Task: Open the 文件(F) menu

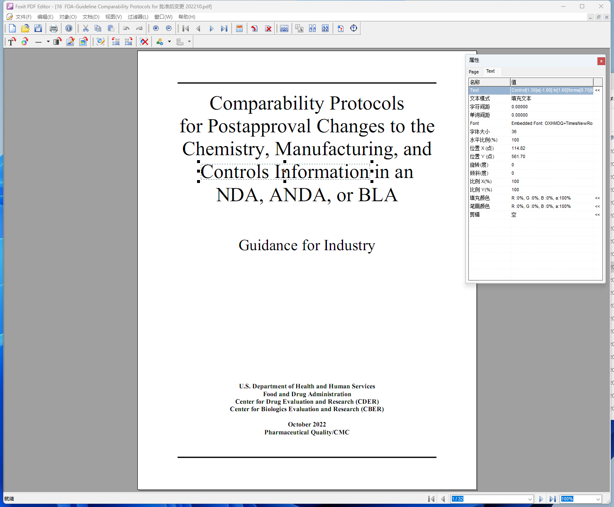Action: tap(23, 17)
